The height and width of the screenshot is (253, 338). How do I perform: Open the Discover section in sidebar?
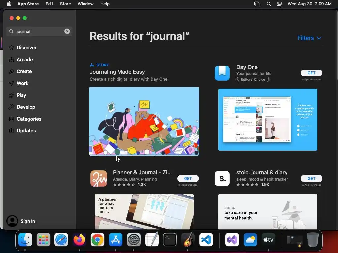pos(22,47)
